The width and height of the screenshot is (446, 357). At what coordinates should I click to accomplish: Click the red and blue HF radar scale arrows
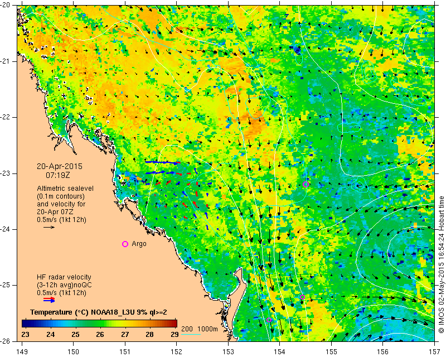coord(49,300)
